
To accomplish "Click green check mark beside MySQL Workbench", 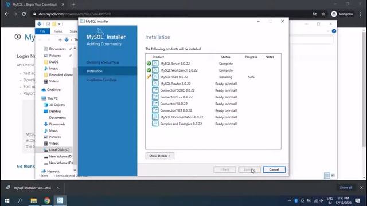I will pos(149,70).
